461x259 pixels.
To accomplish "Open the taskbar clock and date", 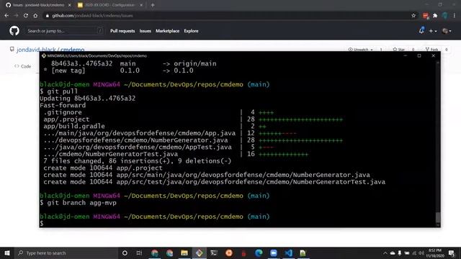I will coord(435,253).
